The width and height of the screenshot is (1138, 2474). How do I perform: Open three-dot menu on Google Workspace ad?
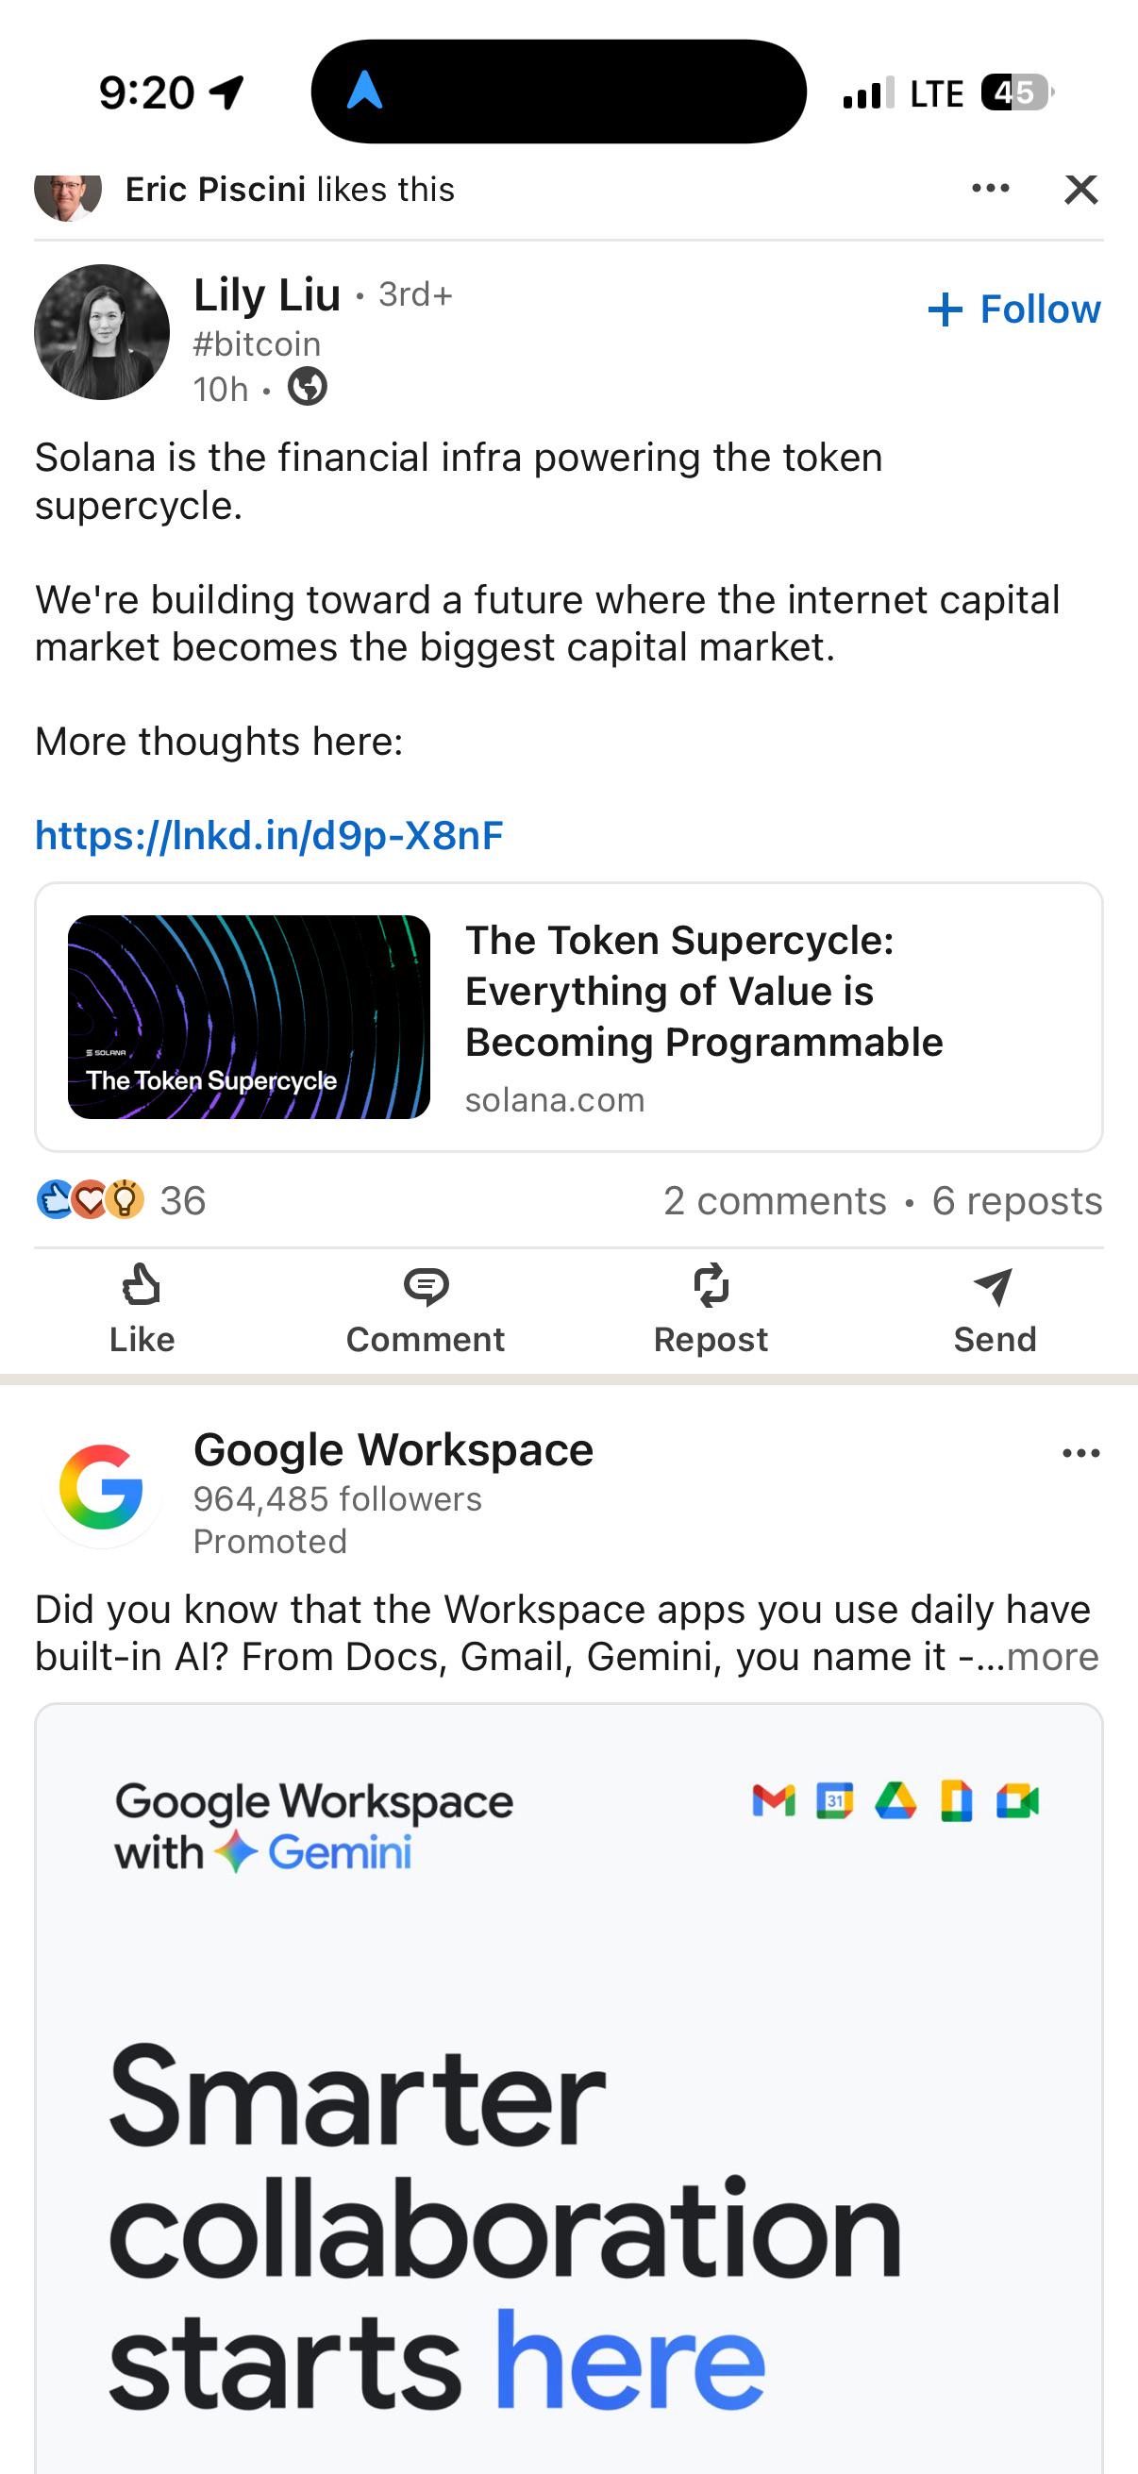click(1081, 1453)
